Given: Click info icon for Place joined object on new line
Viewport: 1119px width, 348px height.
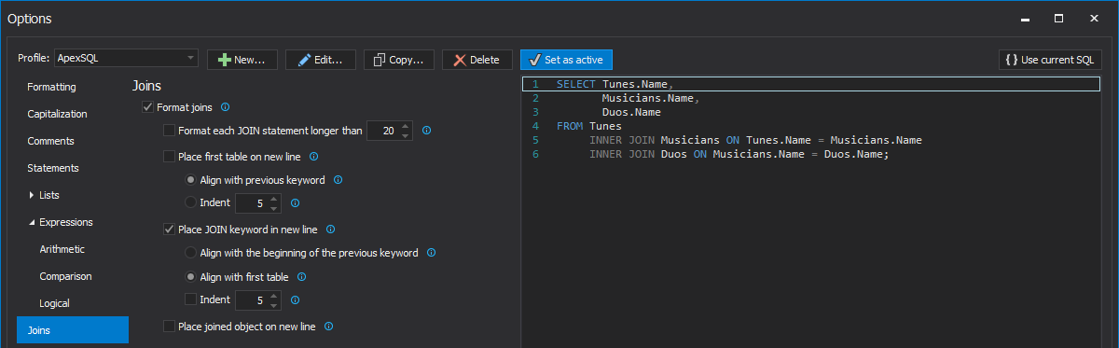Looking at the screenshot, I should (329, 327).
